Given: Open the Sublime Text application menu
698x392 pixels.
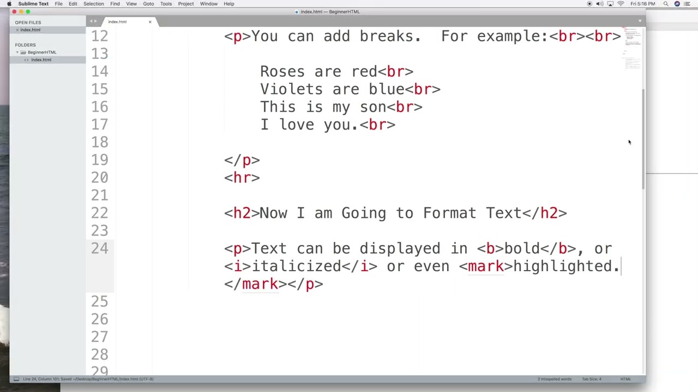Looking at the screenshot, I should (x=33, y=4).
